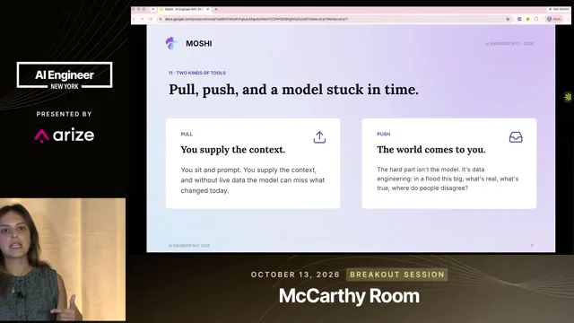
Task: Click the AI Engineer New York logo
Action: point(65,75)
